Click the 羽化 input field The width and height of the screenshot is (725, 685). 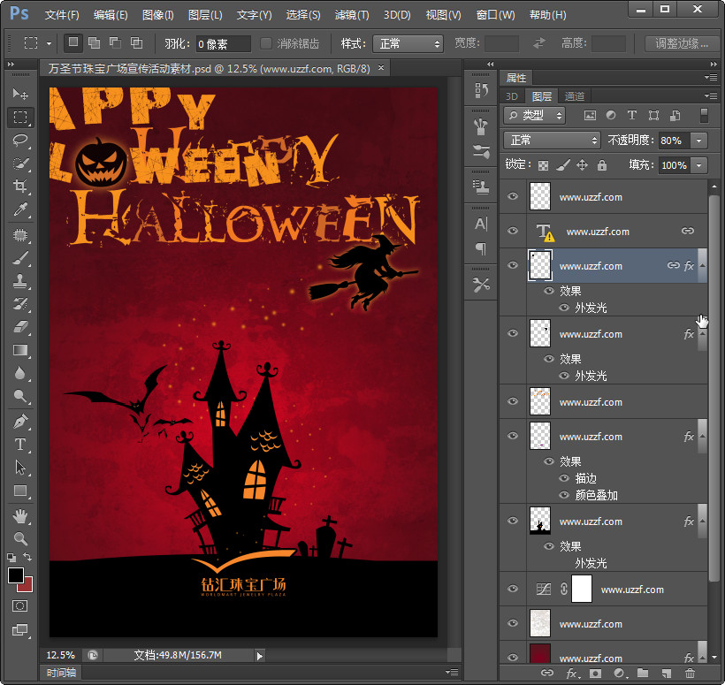pyautogui.click(x=223, y=43)
